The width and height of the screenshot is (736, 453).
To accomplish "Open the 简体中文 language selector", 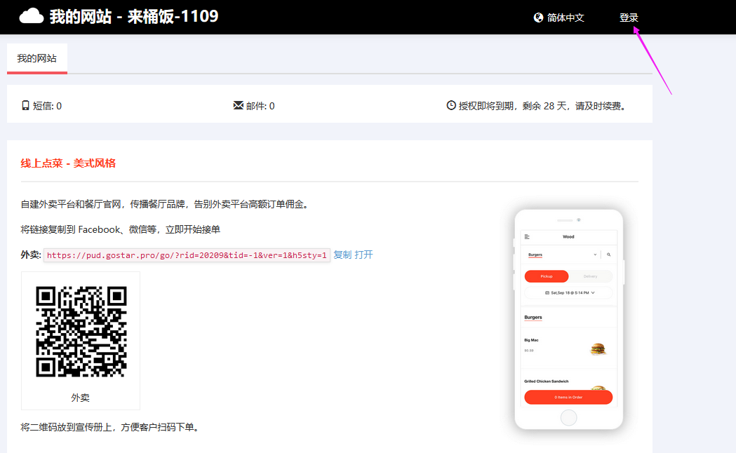I will (559, 18).
